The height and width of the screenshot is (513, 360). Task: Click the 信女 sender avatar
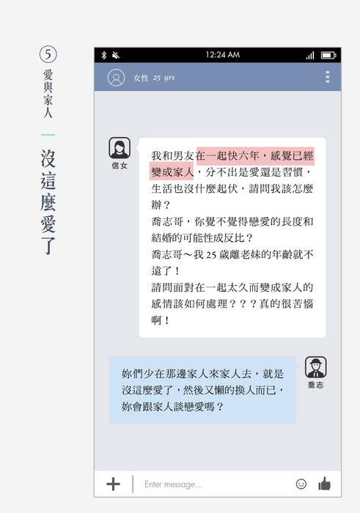[x=120, y=148]
